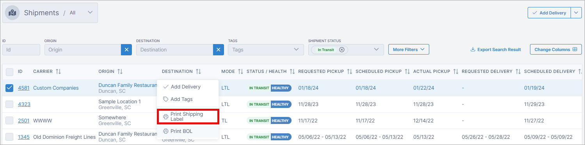This screenshot has height=145, width=585.
Task: Focus the Id filter field
Action: click(21, 50)
